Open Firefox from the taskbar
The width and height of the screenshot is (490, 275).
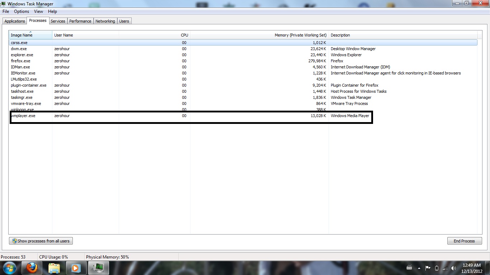32,267
